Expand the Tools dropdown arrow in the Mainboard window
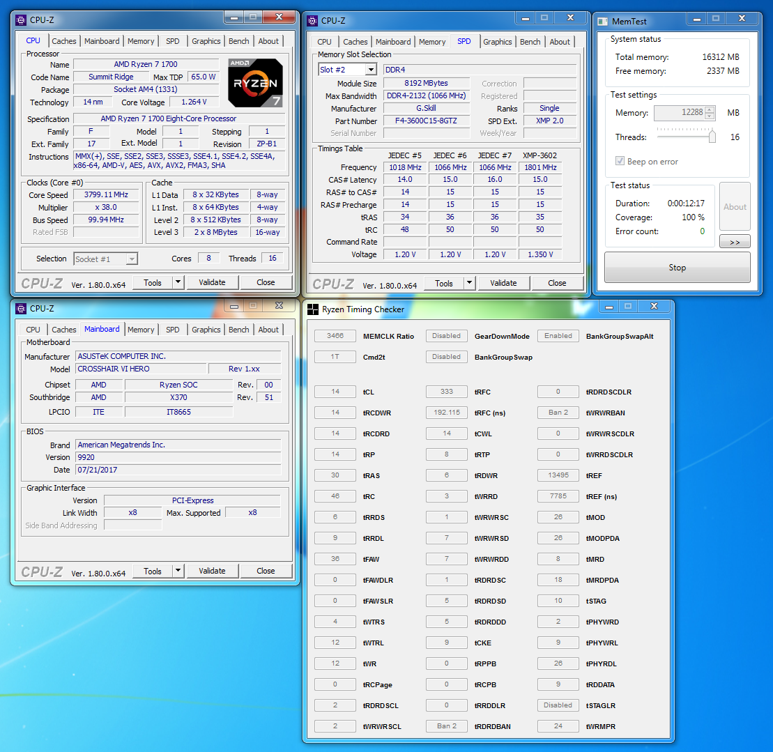This screenshot has width=773, height=752. click(x=178, y=571)
